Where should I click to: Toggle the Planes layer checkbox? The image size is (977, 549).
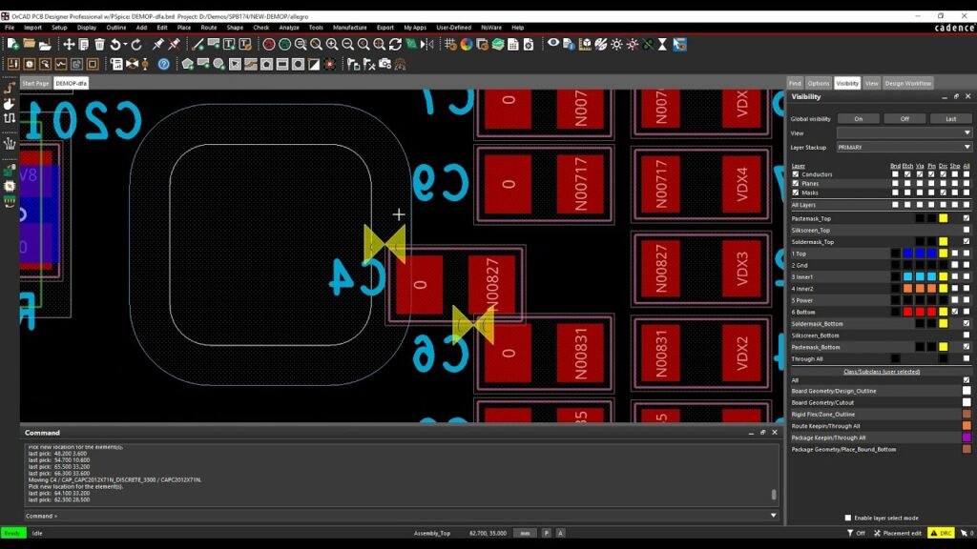pyautogui.click(x=796, y=184)
